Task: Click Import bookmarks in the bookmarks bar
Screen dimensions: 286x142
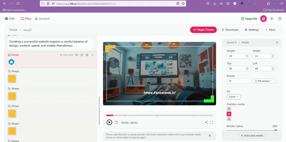Action: (14, 10)
